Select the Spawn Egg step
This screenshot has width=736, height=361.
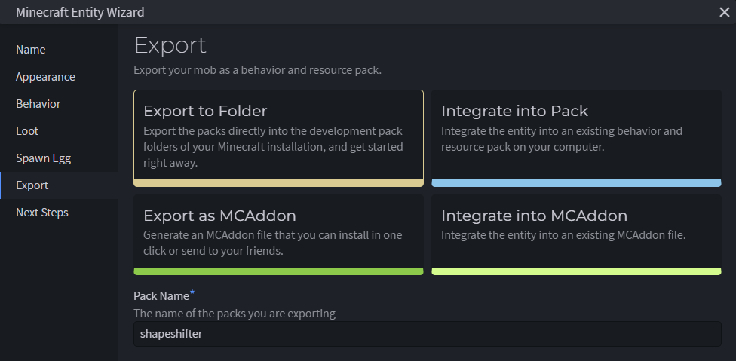[x=59, y=158]
